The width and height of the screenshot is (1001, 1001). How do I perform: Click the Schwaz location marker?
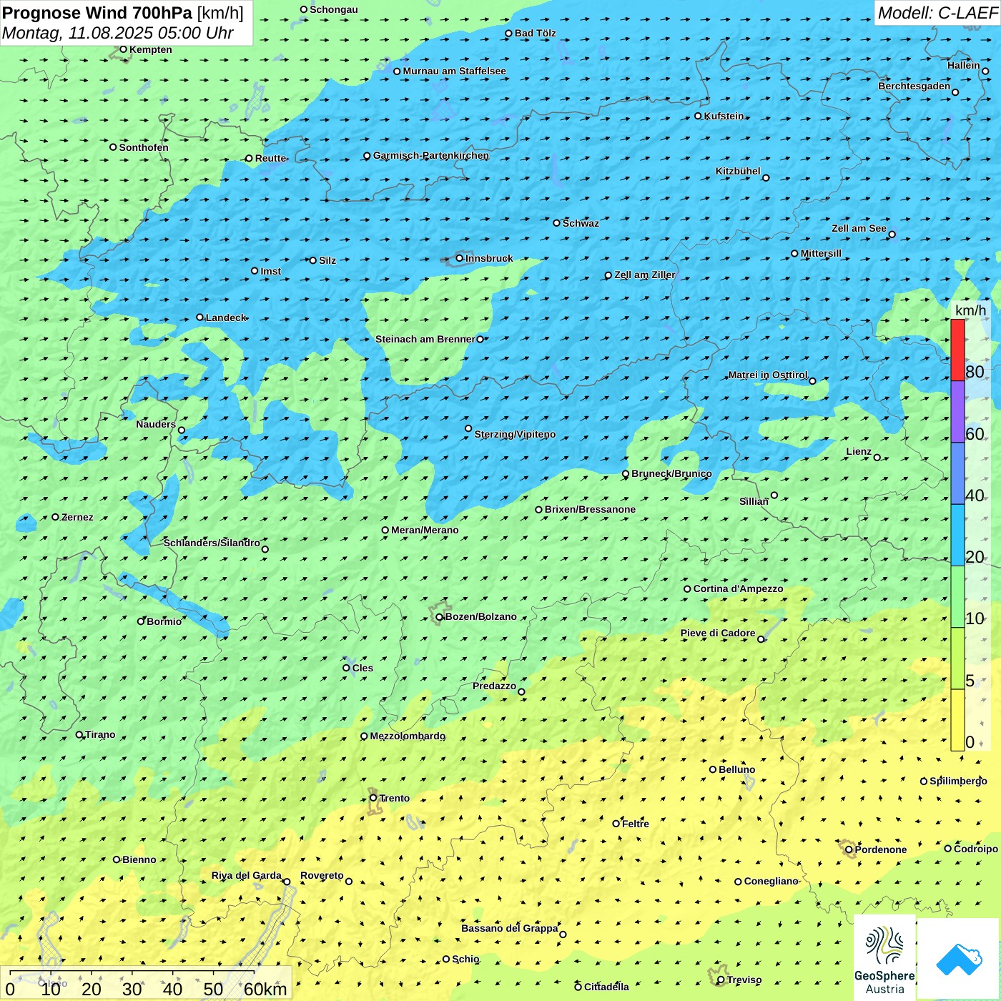pos(557,223)
